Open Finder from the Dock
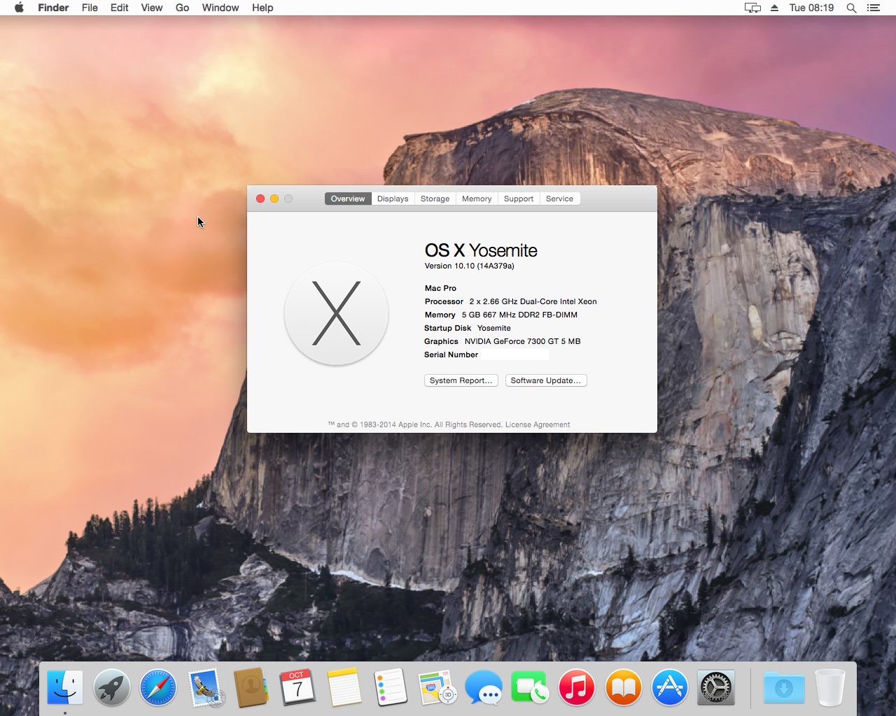 click(x=65, y=687)
